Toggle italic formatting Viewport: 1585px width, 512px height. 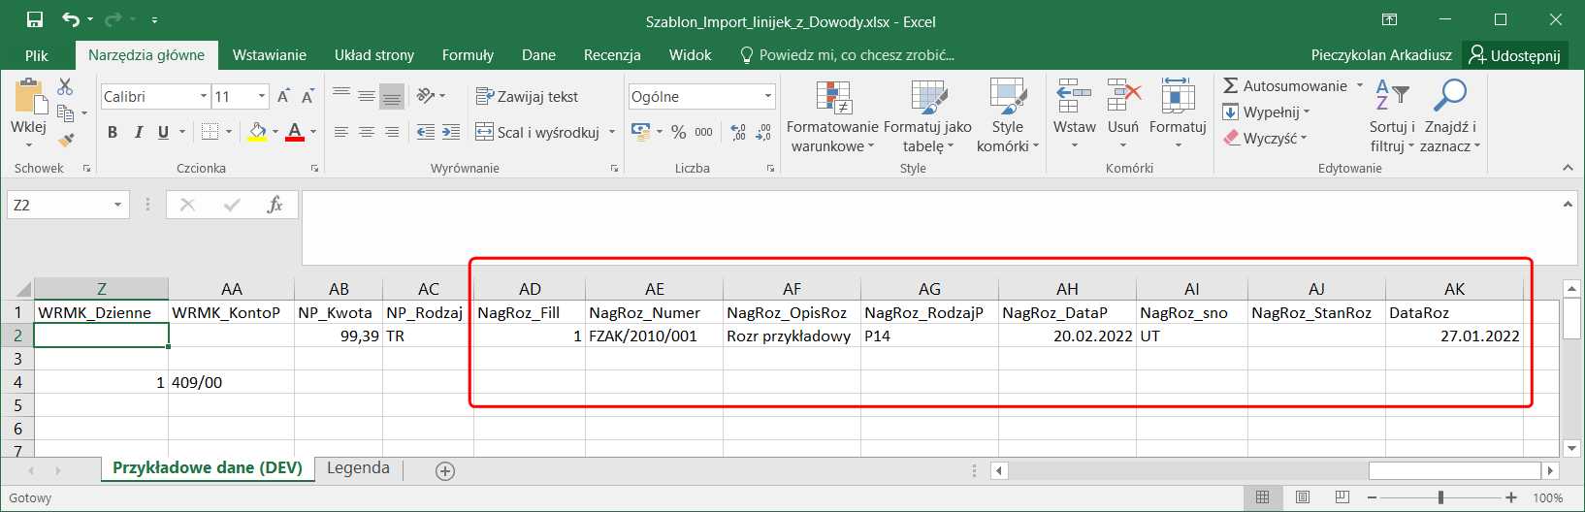[138, 132]
